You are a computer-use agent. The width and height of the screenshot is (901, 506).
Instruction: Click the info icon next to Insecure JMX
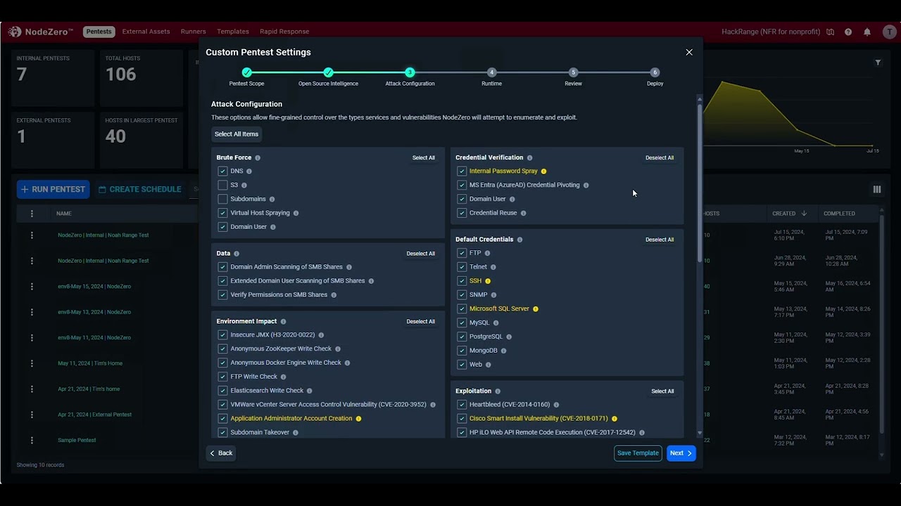pos(321,335)
